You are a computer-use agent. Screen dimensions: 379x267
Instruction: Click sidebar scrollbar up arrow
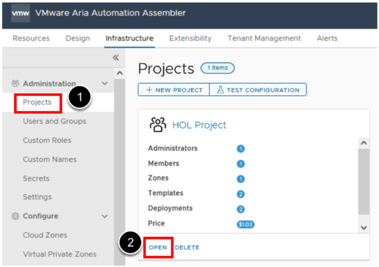pyautogui.click(x=120, y=73)
